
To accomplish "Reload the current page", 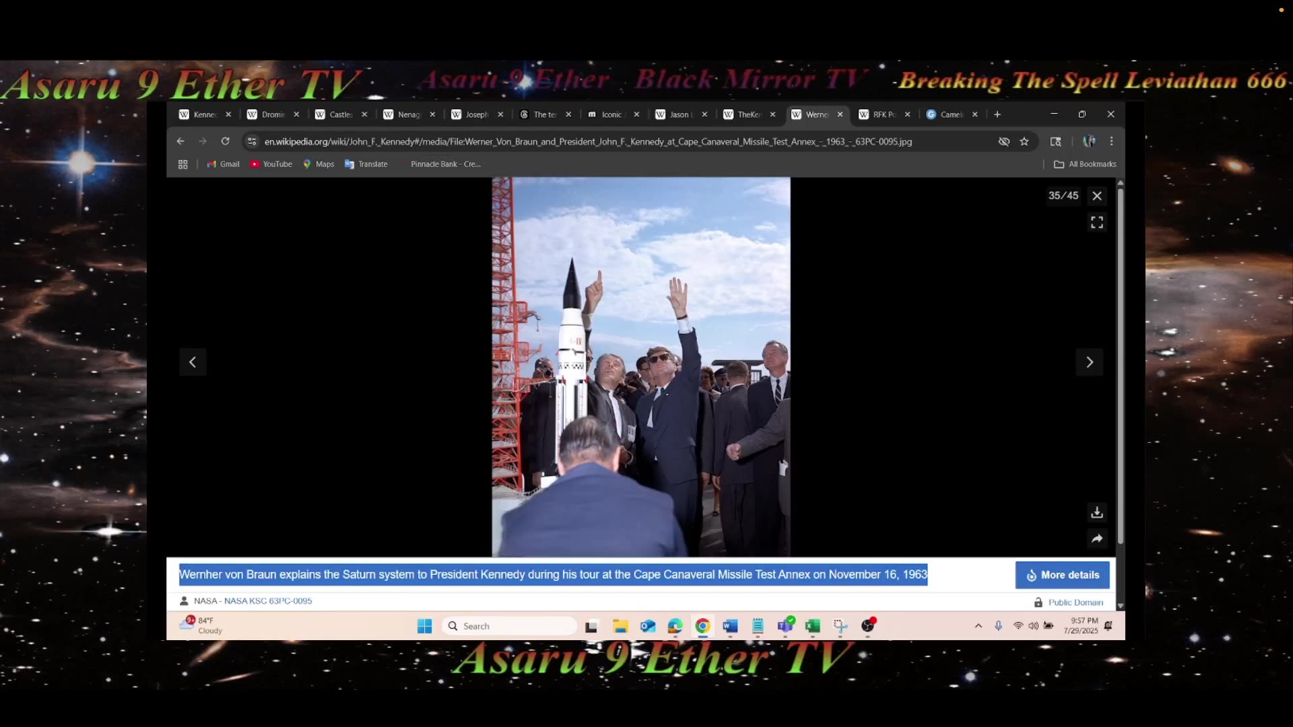I will (226, 141).
